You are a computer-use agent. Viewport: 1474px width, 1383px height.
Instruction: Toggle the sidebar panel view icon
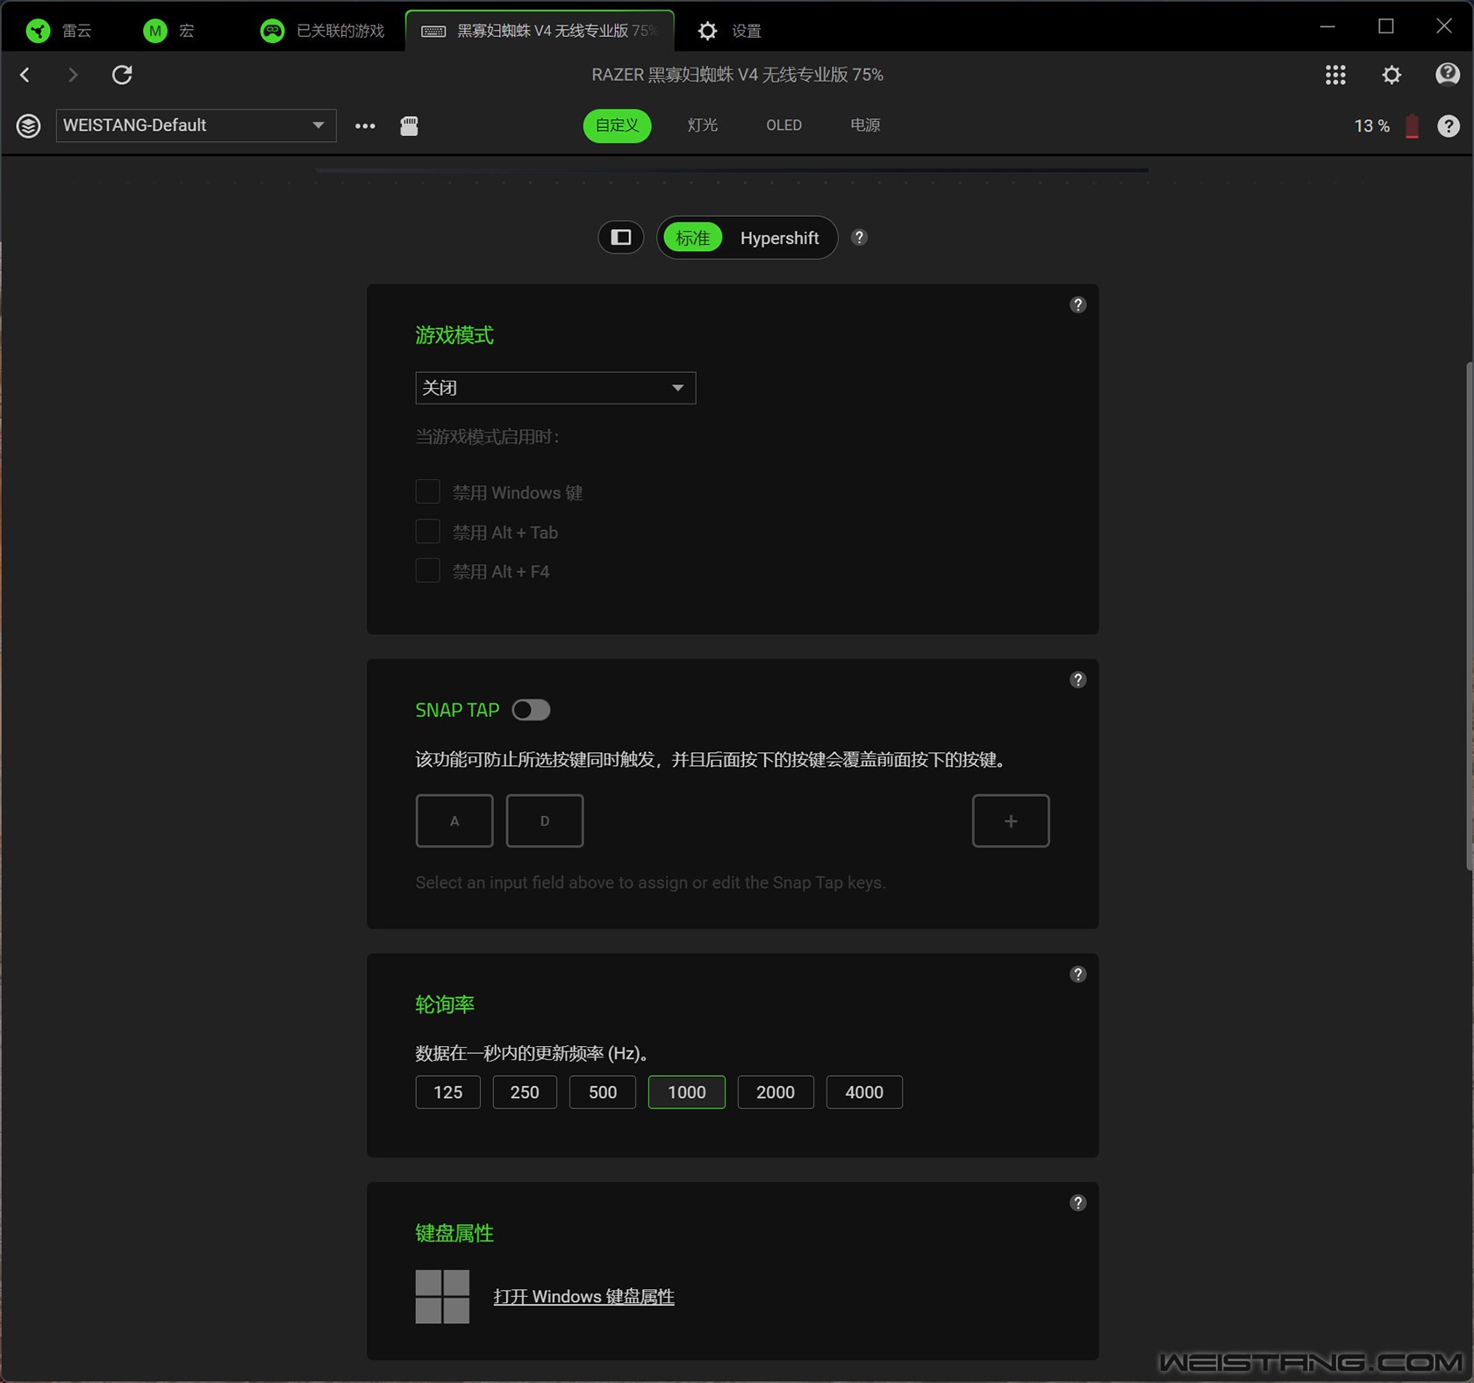coord(621,237)
